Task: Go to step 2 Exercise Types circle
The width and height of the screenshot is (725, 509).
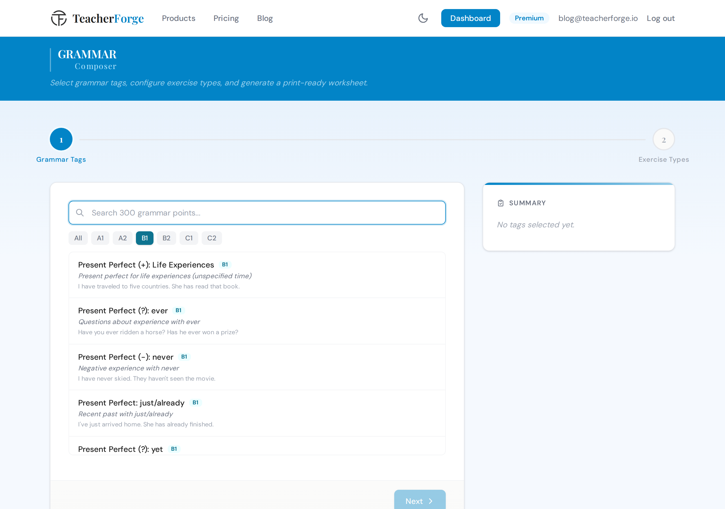Action: pyautogui.click(x=664, y=139)
